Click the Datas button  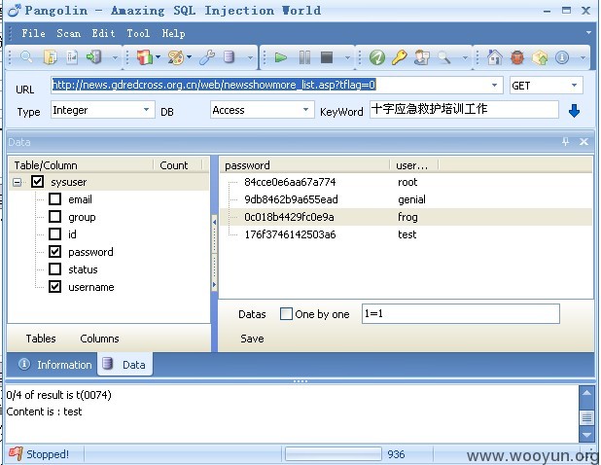(x=252, y=314)
